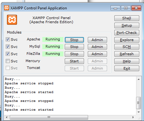Image resolution: width=144 pixels, height=121 pixels.
Task: Click the first 'Apache service stopped' log line
Action: pyautogui.click(x=29, y=83)
